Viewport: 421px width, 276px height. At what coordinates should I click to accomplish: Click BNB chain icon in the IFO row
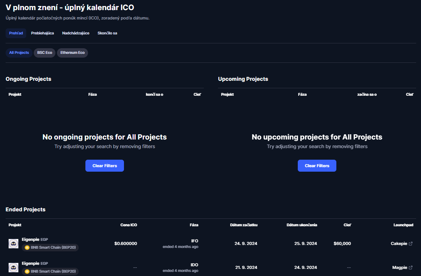click(x=27, y=248)
